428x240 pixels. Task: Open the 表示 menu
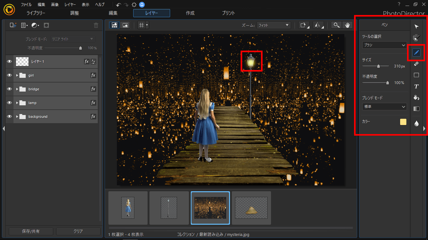85,5
